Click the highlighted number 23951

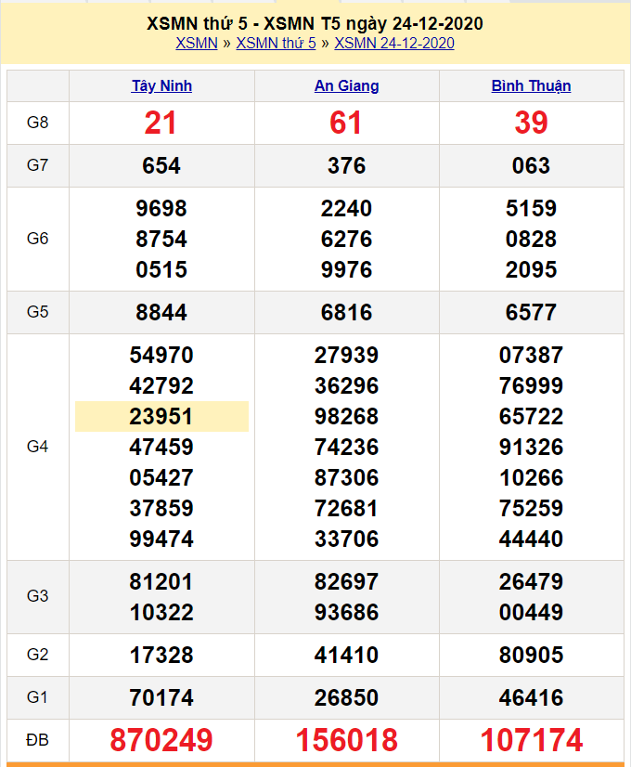[161, 416]
